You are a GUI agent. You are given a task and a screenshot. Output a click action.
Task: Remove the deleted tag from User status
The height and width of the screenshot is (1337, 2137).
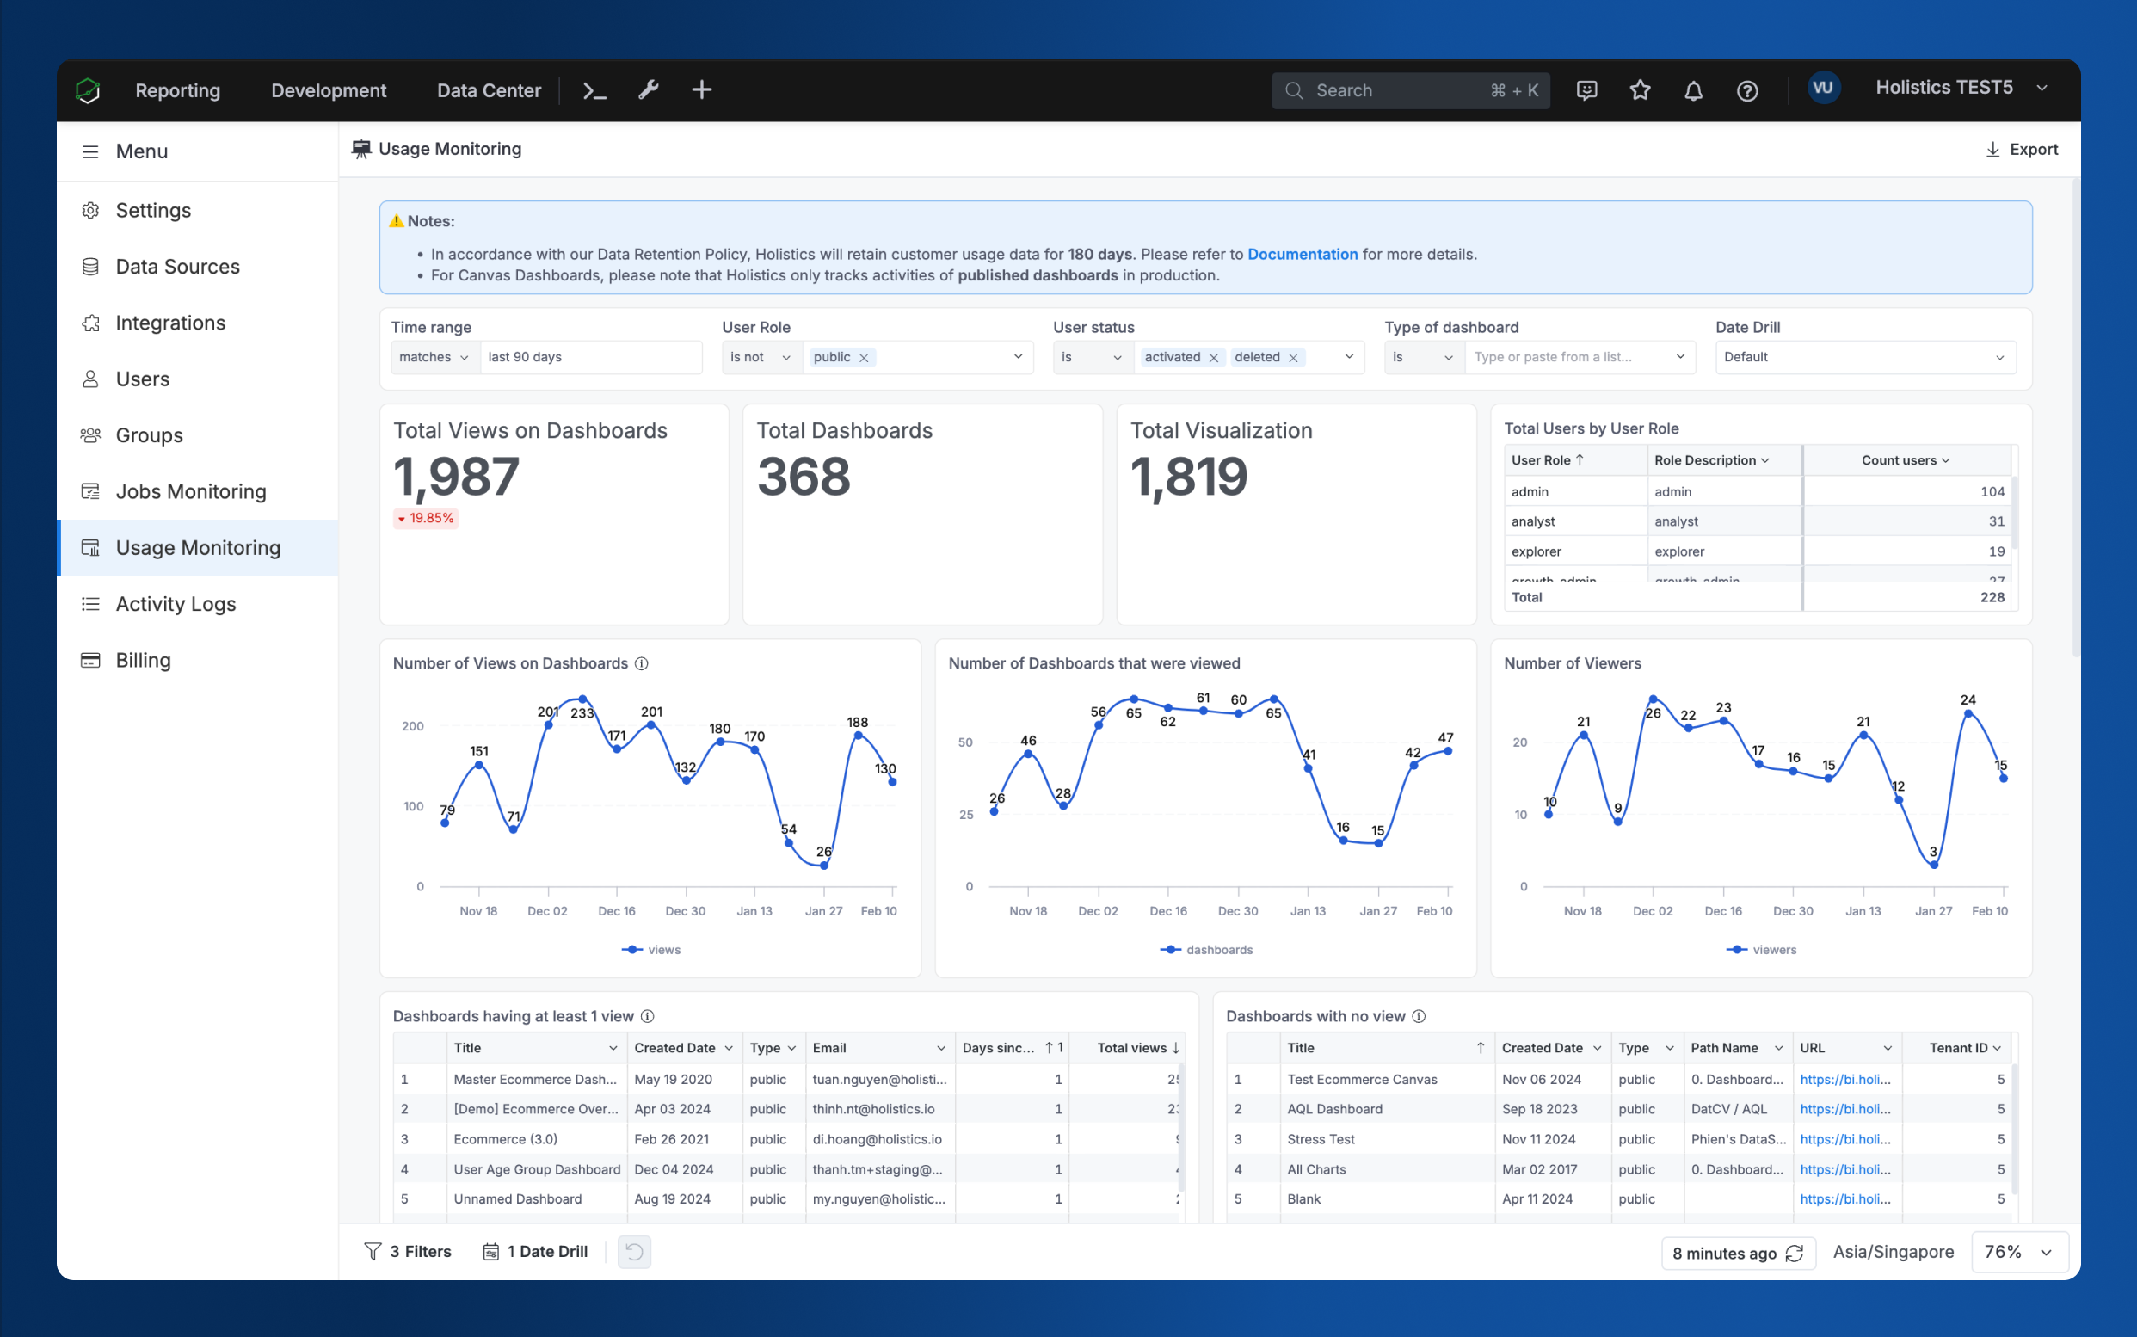coord(1293,357)
